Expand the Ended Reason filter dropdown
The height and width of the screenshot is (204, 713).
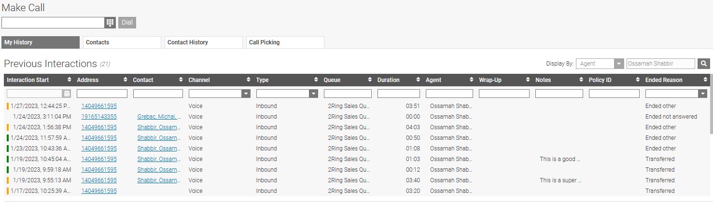(702, 94)
